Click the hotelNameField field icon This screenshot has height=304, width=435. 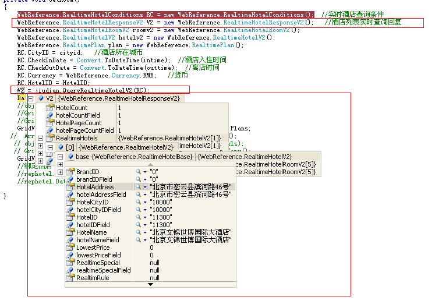click(70, 240)
